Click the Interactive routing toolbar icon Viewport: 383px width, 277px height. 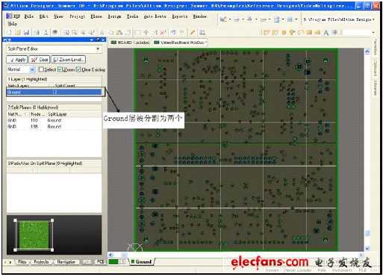coord(266,33)
